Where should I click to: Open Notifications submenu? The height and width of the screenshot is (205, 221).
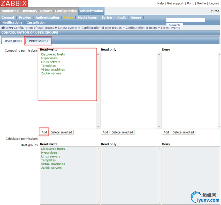12,22
